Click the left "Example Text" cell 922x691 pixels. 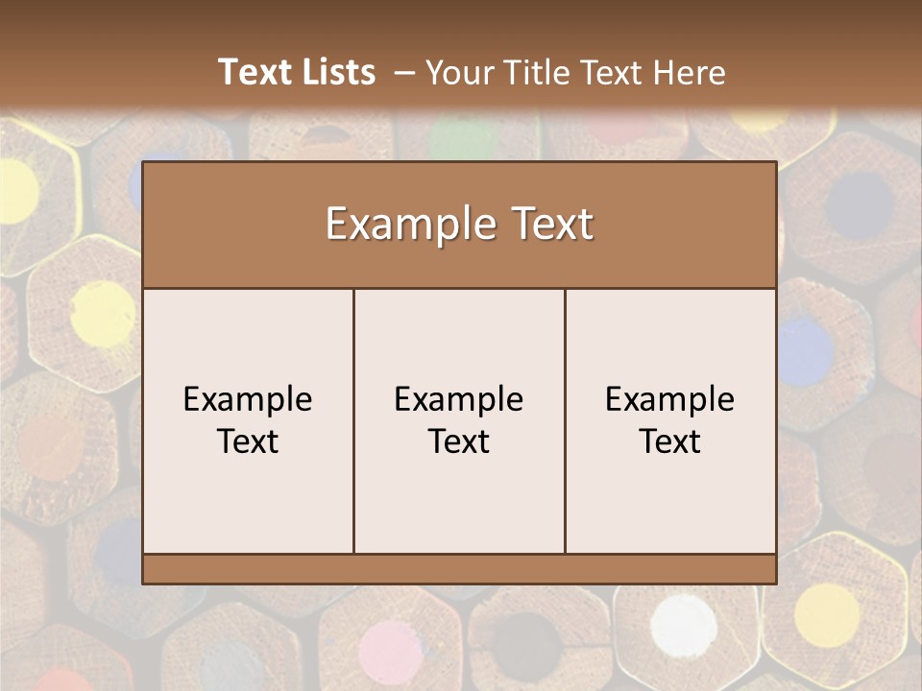click(x=248, y=420)
